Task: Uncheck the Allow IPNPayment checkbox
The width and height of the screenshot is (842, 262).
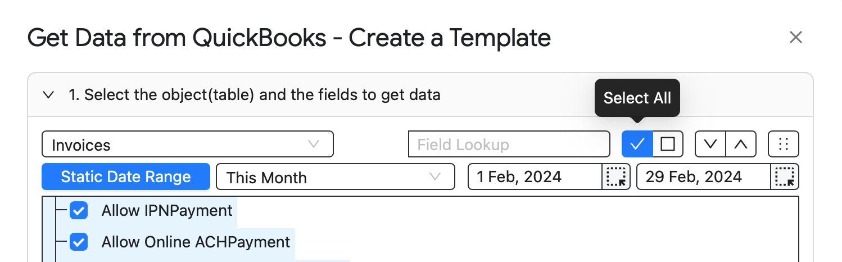Action: 79,211
